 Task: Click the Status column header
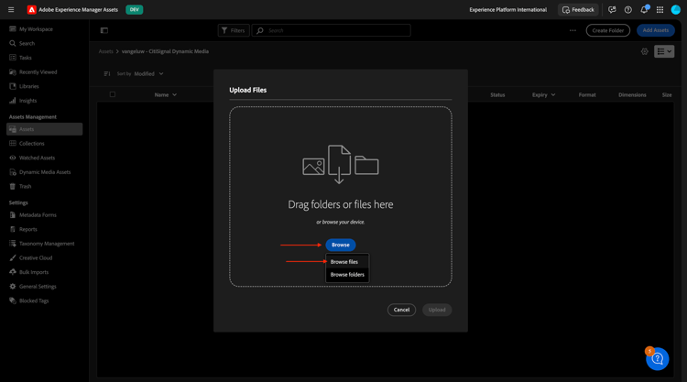[x=497, y=94]
